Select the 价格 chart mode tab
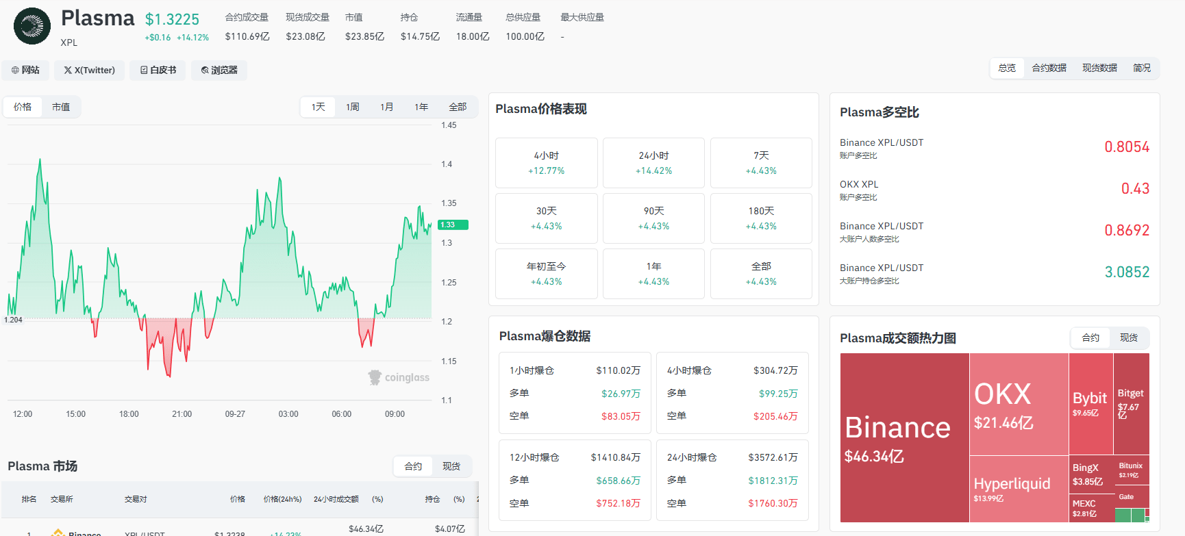The width and height of the screenshot is (1185, 536). 23,107
